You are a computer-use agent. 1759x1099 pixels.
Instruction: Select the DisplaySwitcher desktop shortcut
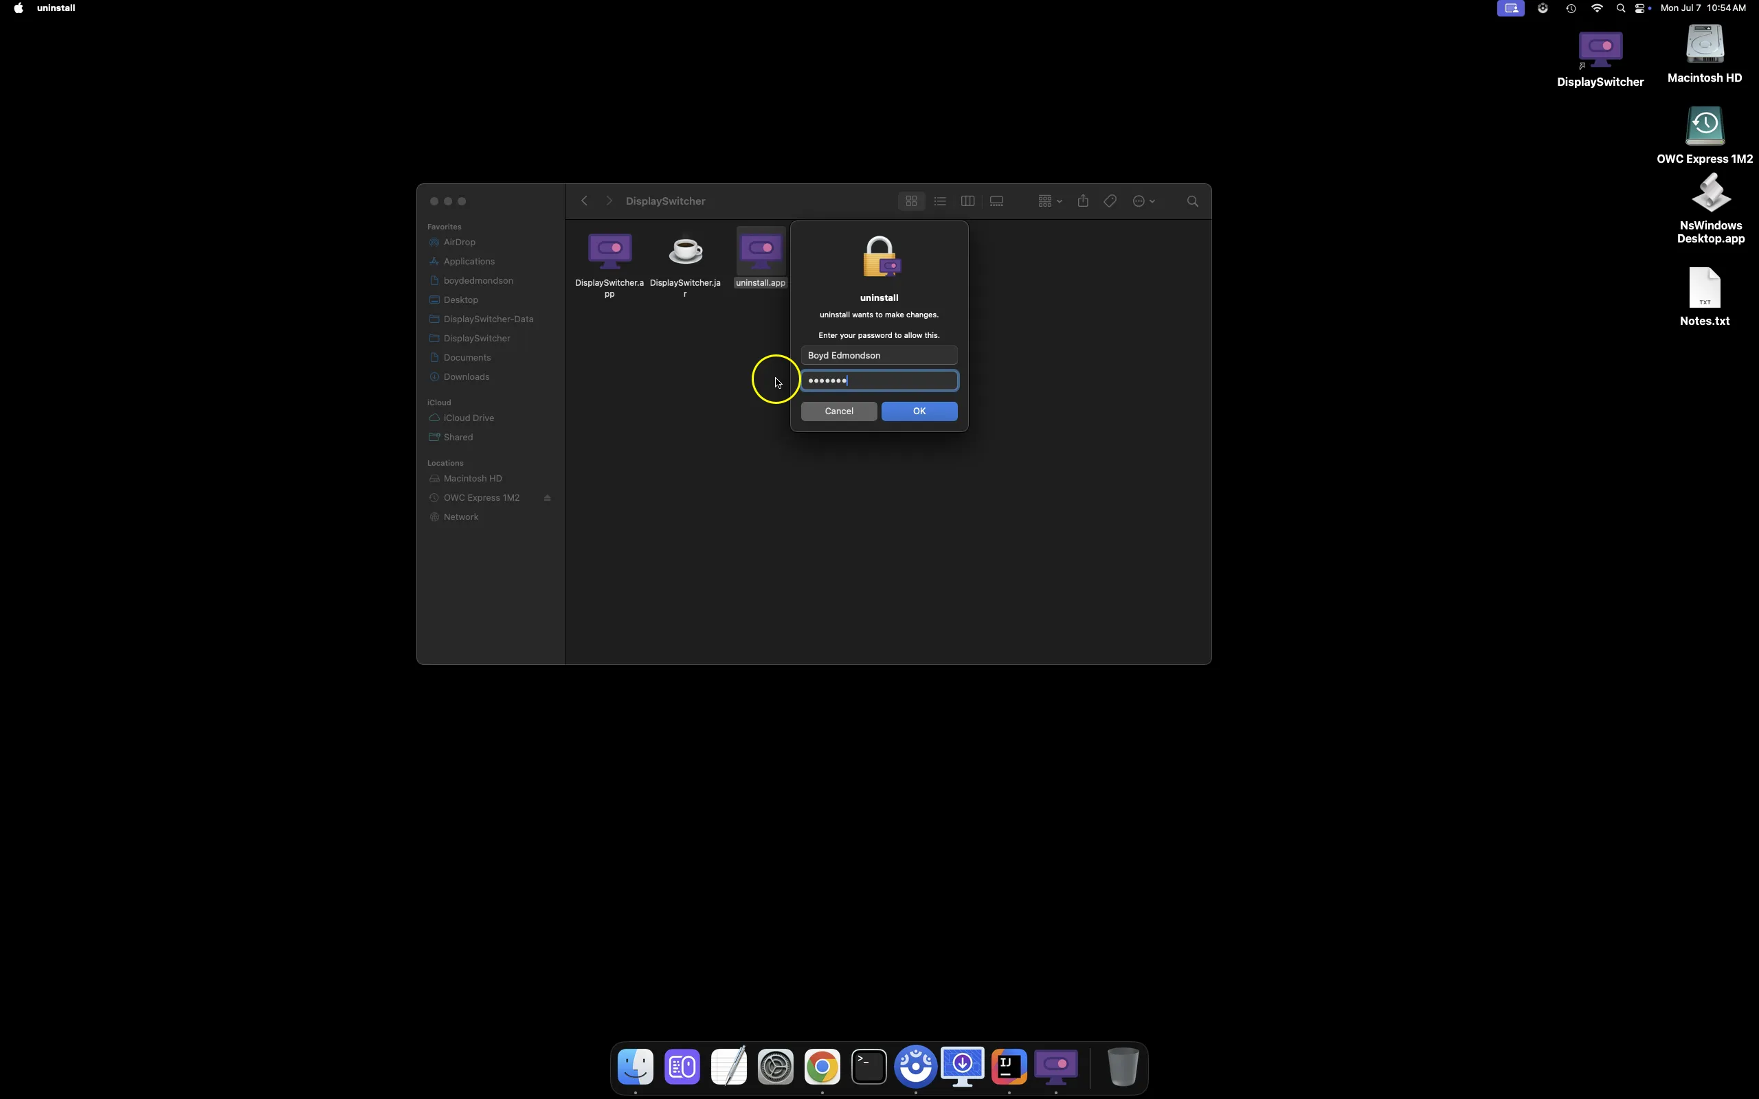(x=1600, y=60)
